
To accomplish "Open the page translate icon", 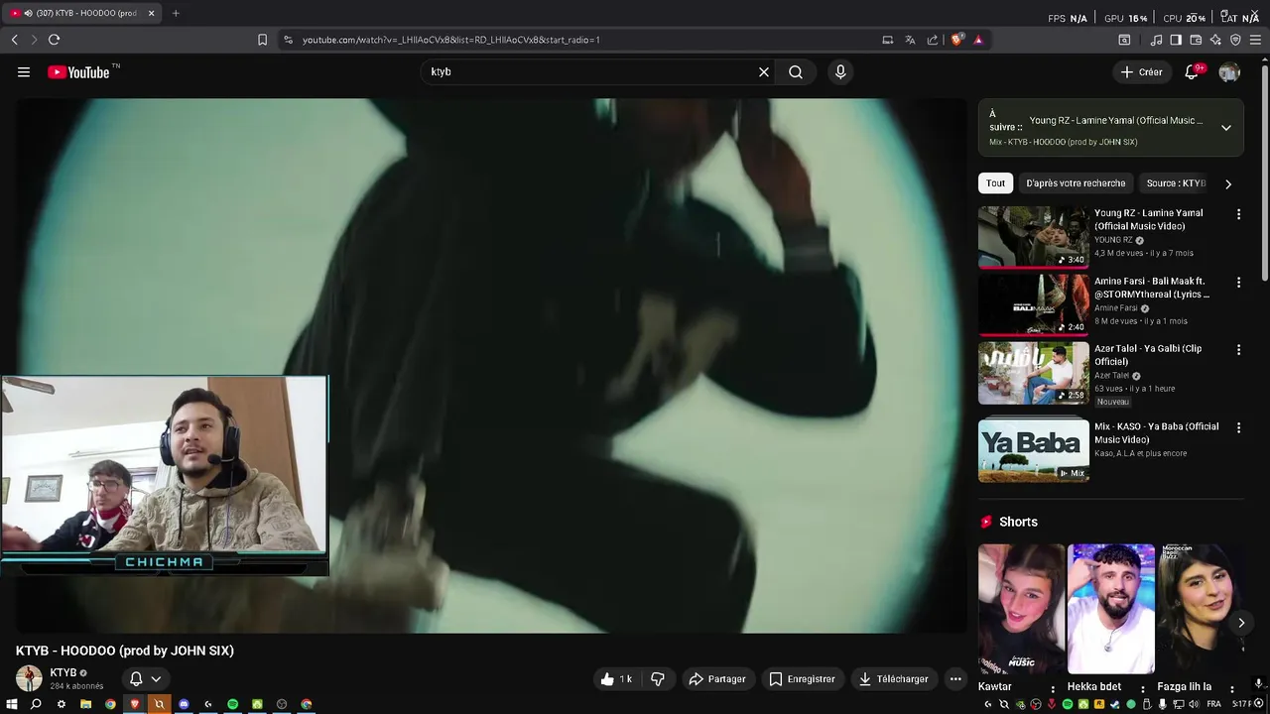I will 910,40.
